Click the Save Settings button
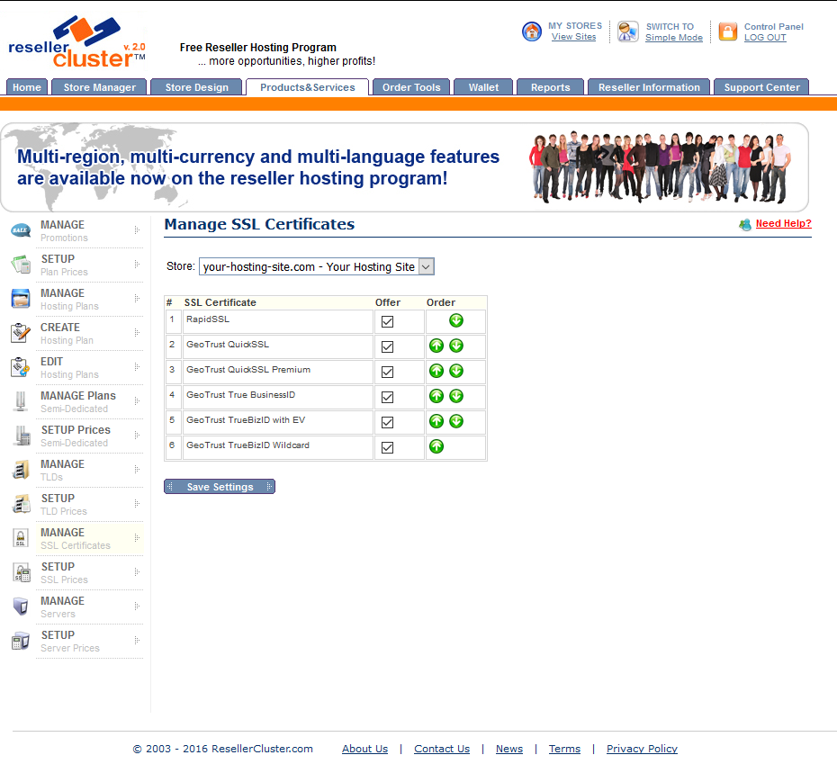The image size is (837, 773). pyautogui.click(x=220, y=486)
